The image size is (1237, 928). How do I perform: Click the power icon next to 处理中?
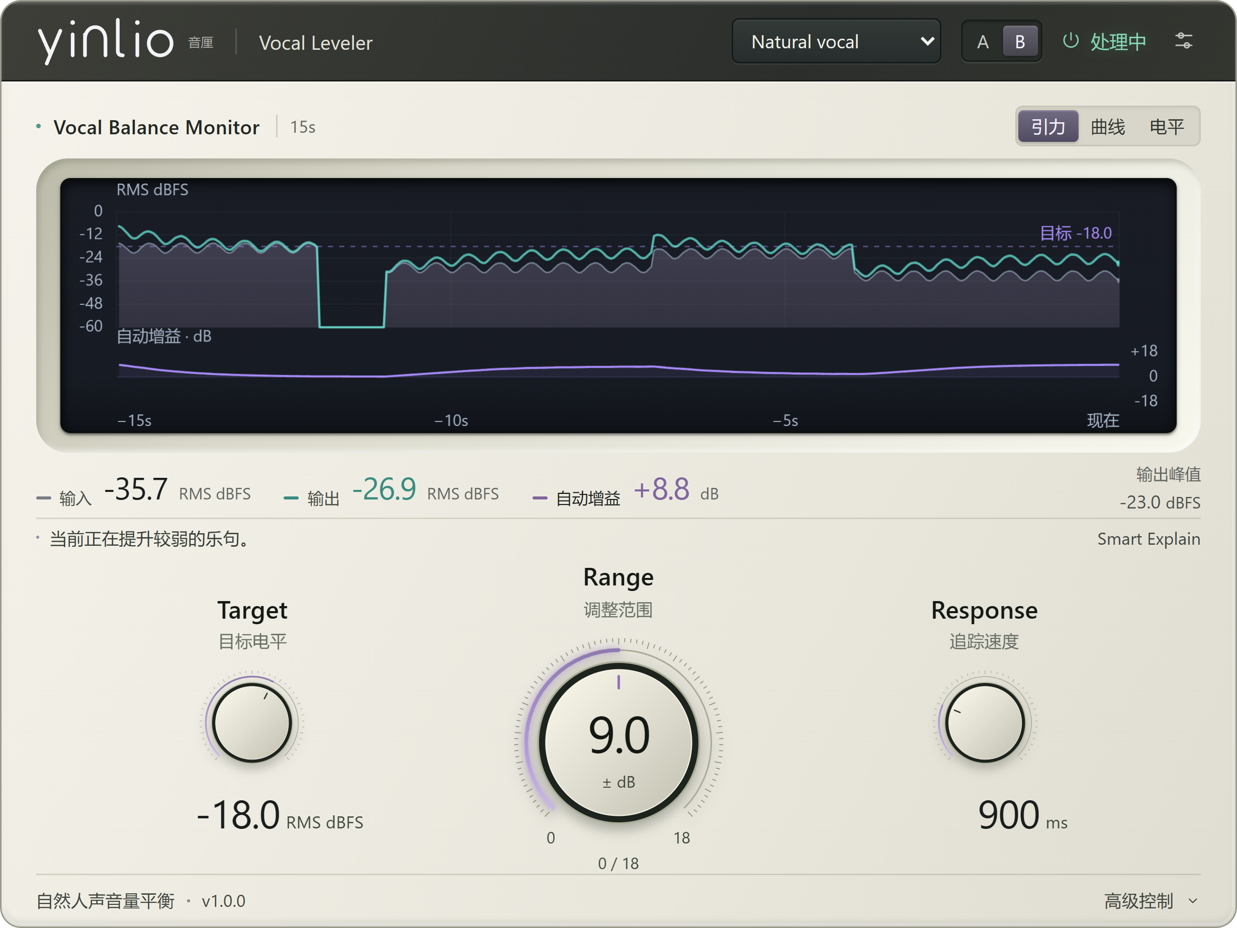(x=1071, y=41)
